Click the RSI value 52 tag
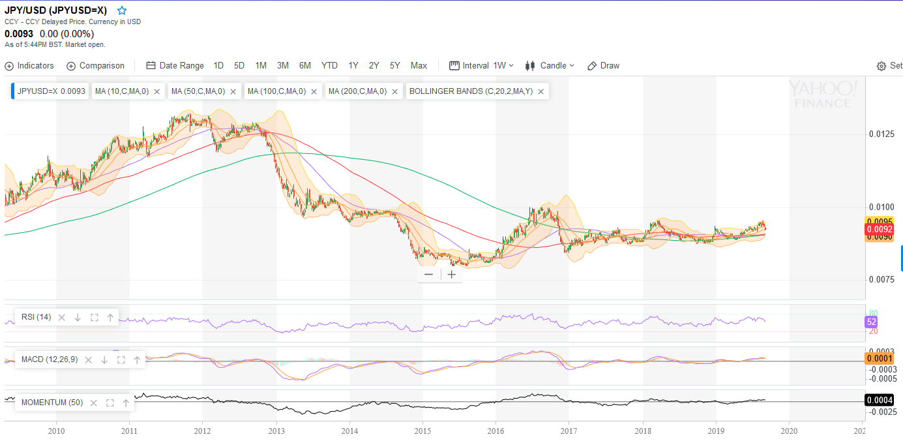This screenshot has height=443, width=903. pos(871,322)
